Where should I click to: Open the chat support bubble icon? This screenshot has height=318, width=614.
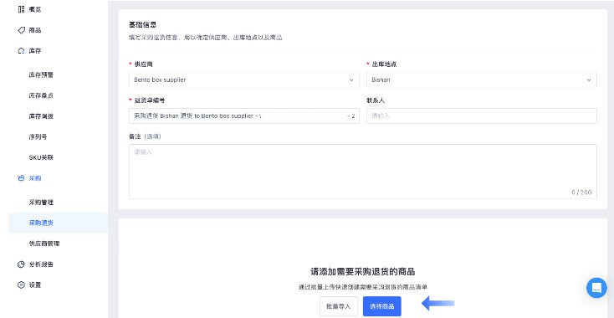tap(596, 288)
